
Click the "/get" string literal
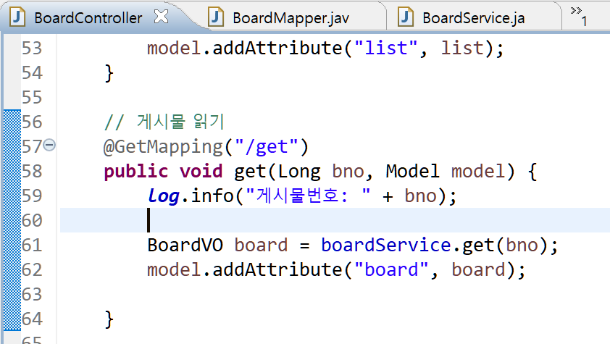pyautogui.click(x=267, y=147)
